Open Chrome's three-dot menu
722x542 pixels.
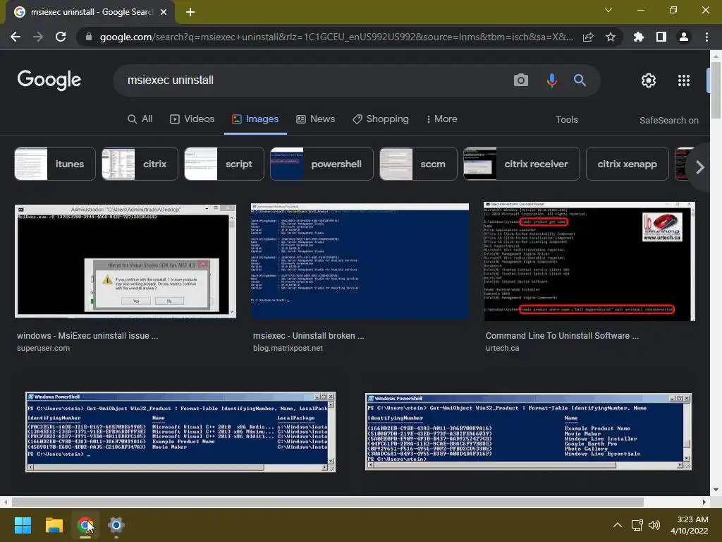(706, 37)
